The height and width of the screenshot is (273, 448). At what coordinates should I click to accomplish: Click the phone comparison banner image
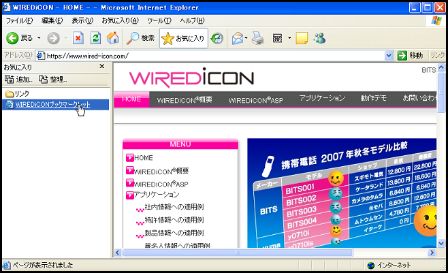pyautogui.click(x=342, y=193)
